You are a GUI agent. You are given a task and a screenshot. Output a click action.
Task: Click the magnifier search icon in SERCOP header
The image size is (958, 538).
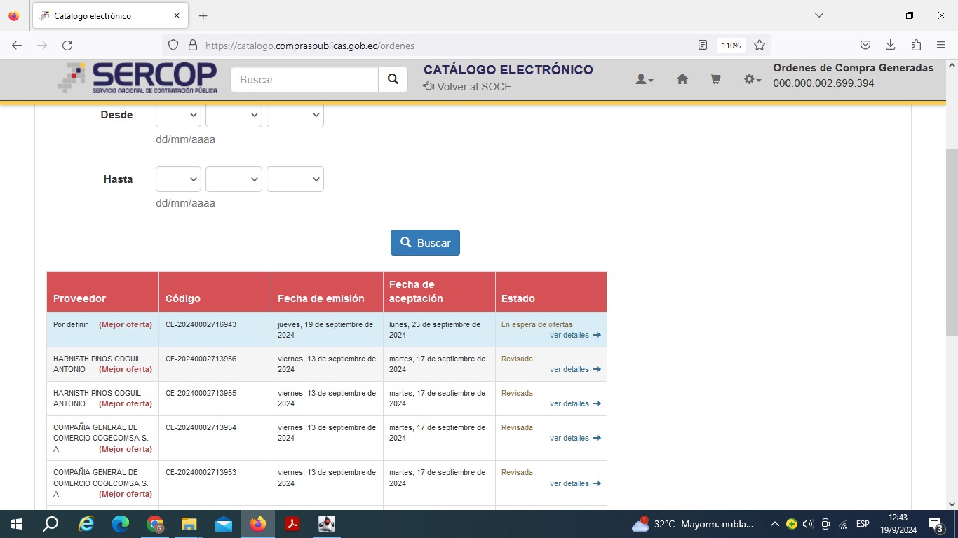(393, 80)
